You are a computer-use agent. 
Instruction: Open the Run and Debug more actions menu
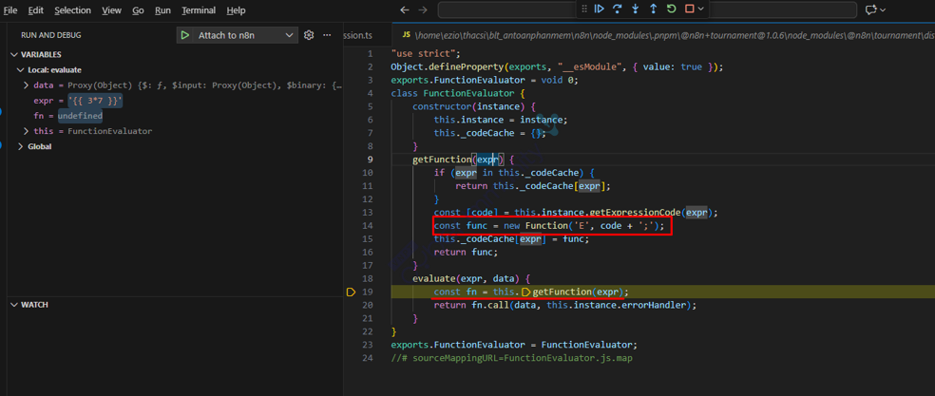[x=327, y=35]
